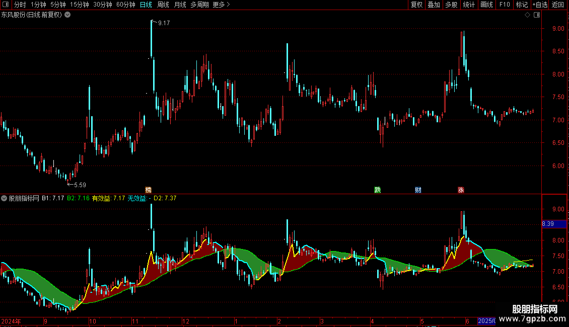
Task: Select the 1分钟 period
Action: (38, 5)
